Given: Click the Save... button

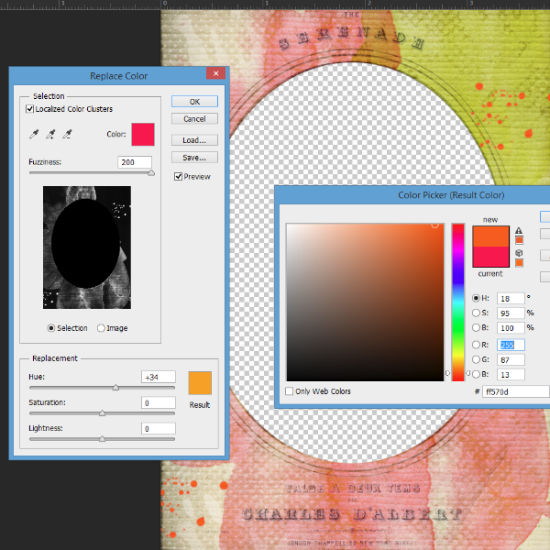Looking at the screenshot, I should point(194,158).
